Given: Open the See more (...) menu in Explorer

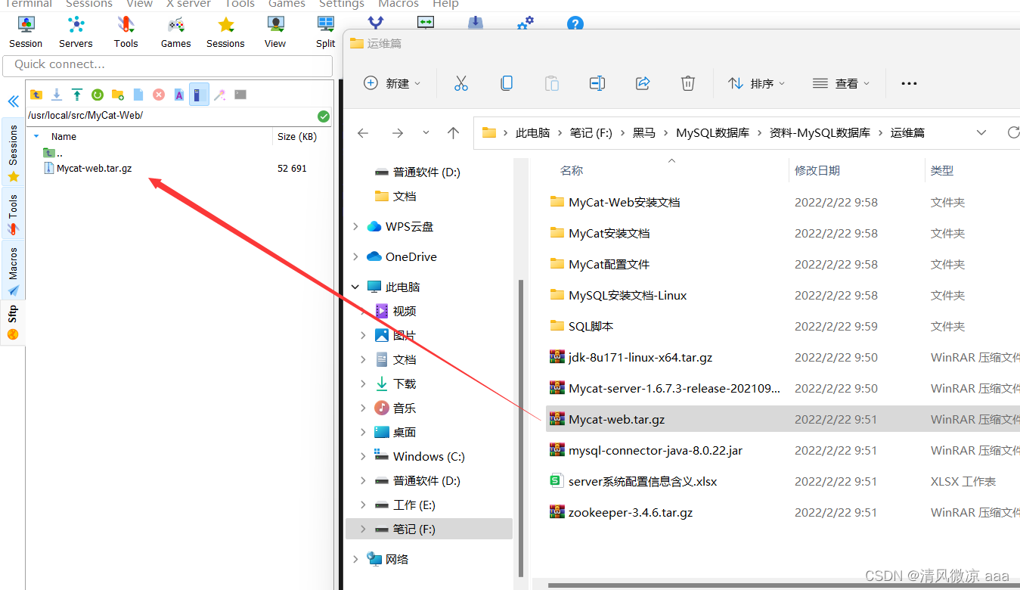Looking at the screenshot, I should [910, 83].
